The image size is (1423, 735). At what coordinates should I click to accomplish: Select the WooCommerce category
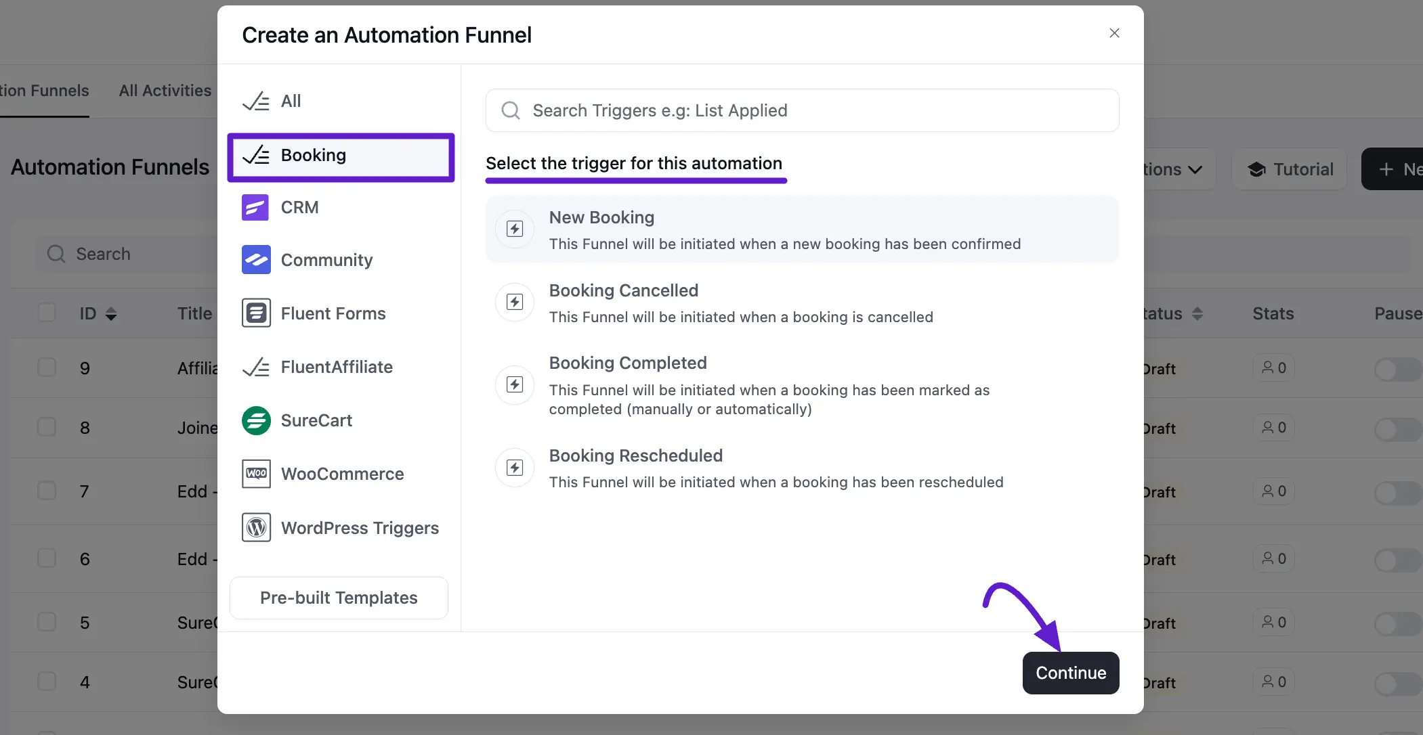coord(341,474)
